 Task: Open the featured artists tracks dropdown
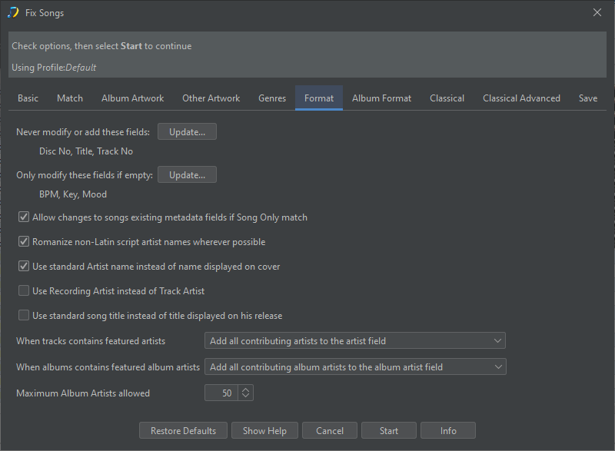pyautogui.click(x=354, y=340)
